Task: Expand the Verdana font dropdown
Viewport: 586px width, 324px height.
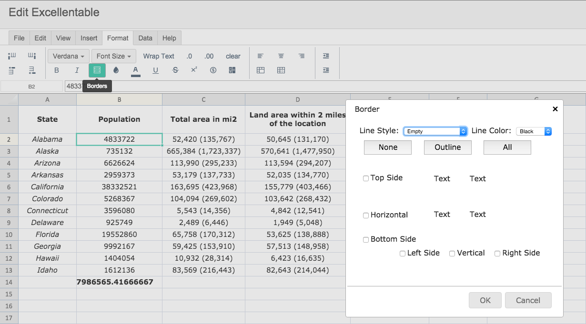Action: click(69, 56)
